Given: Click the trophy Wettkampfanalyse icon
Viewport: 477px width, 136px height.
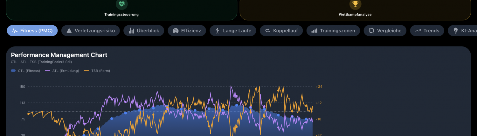Looking at the screenshot, I should [355, 4].
